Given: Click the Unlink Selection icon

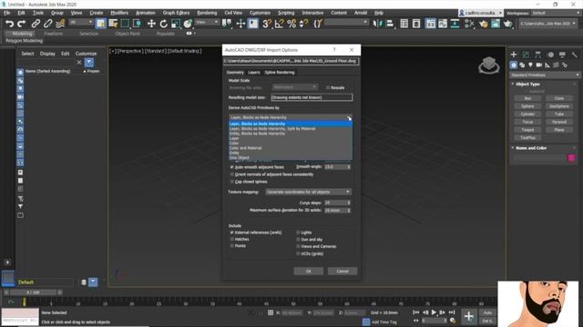Looking at the screenshot, I should point(47,24).
